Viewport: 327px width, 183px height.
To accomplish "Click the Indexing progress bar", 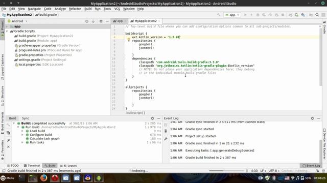I will pyautogui.click(x=226, y=171).
